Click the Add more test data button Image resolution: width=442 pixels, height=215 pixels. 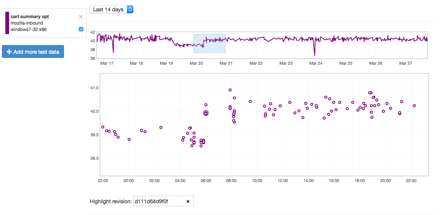33,52
